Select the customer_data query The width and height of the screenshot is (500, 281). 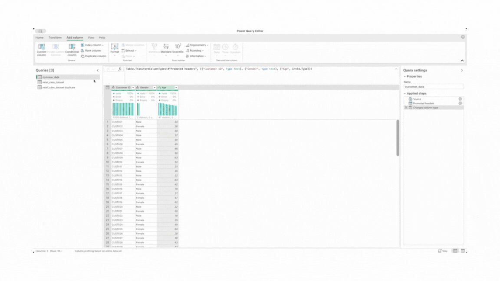[68, 77]
